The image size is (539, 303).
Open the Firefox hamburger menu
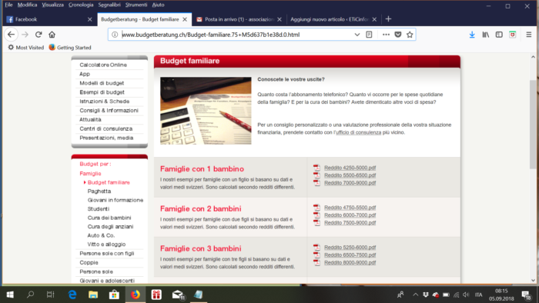click(x=529, y=35)
